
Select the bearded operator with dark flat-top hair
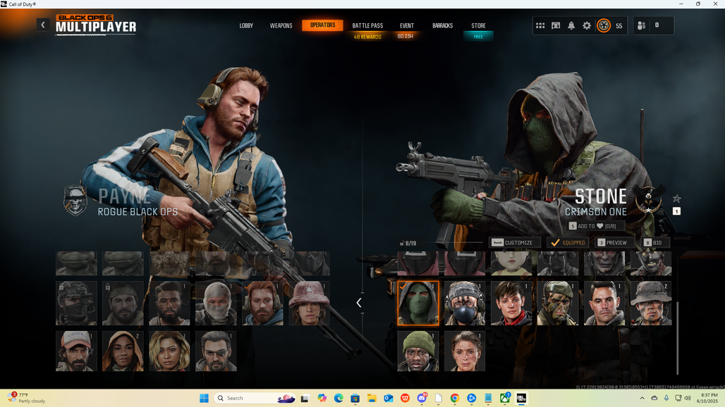pos(169,303)
